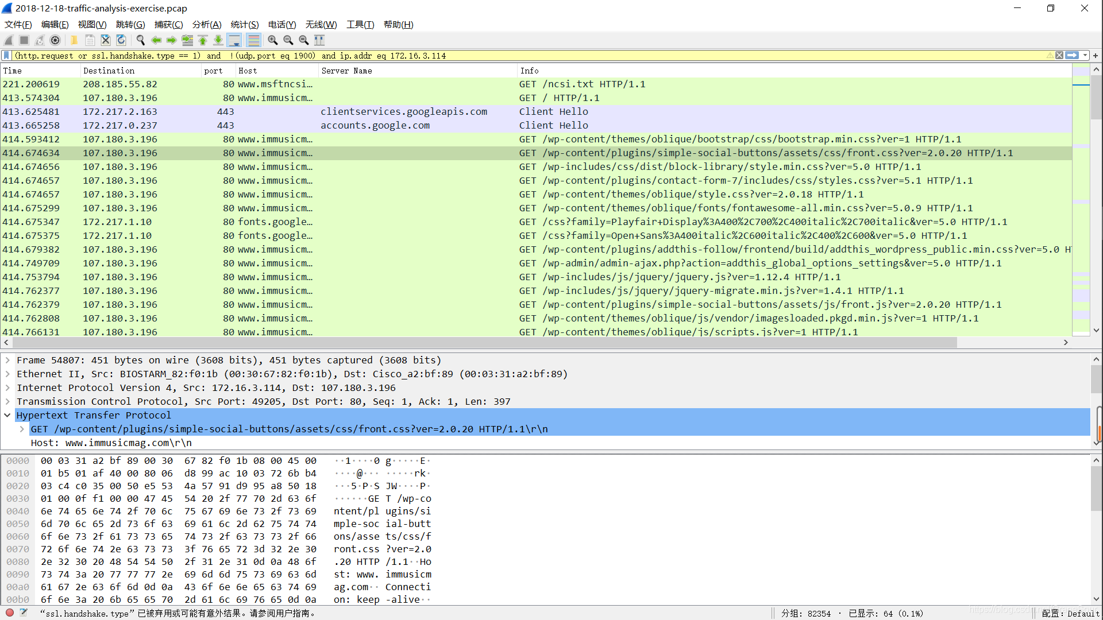Open the 分析(A) menu
1103x620 pixels.
207,25
